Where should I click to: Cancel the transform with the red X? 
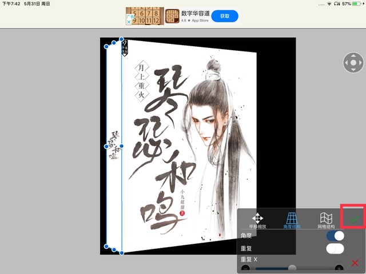pos(355,263)
